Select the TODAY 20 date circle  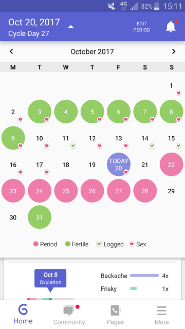(x=119, y=164)
